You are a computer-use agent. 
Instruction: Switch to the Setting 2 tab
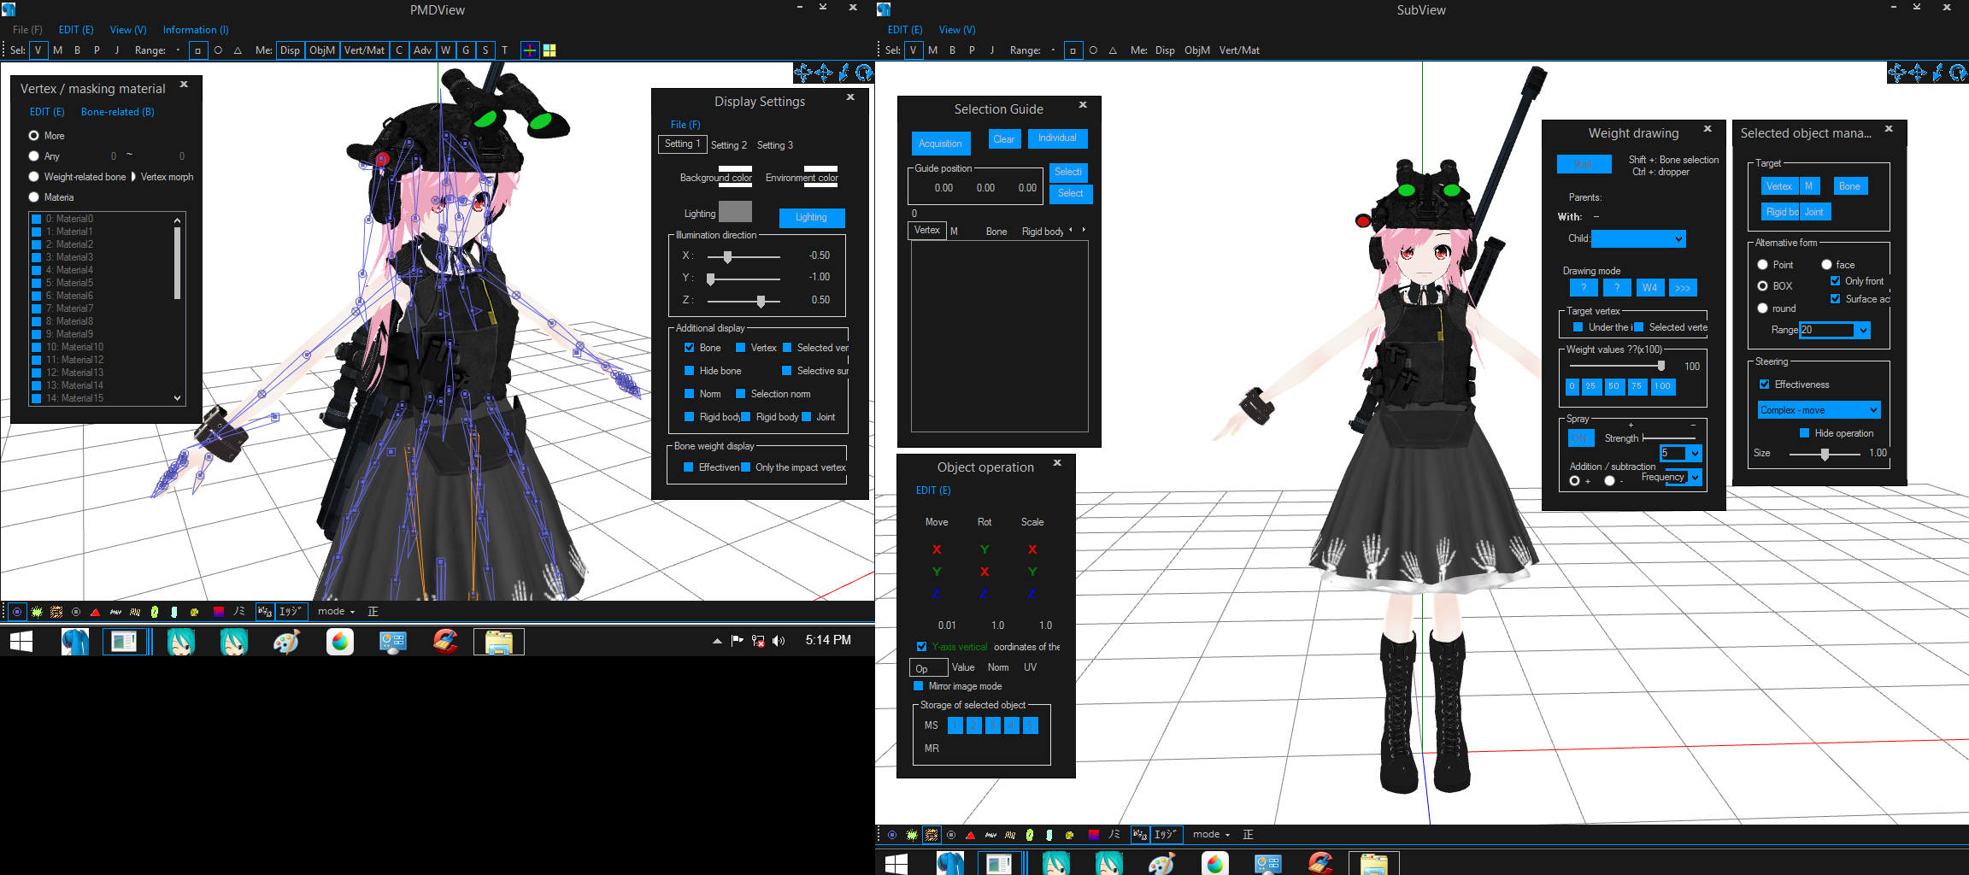728,145
